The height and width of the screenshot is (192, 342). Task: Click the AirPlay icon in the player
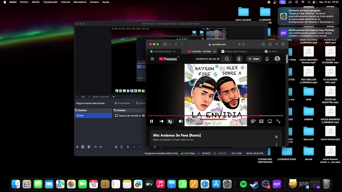point(270,121)
